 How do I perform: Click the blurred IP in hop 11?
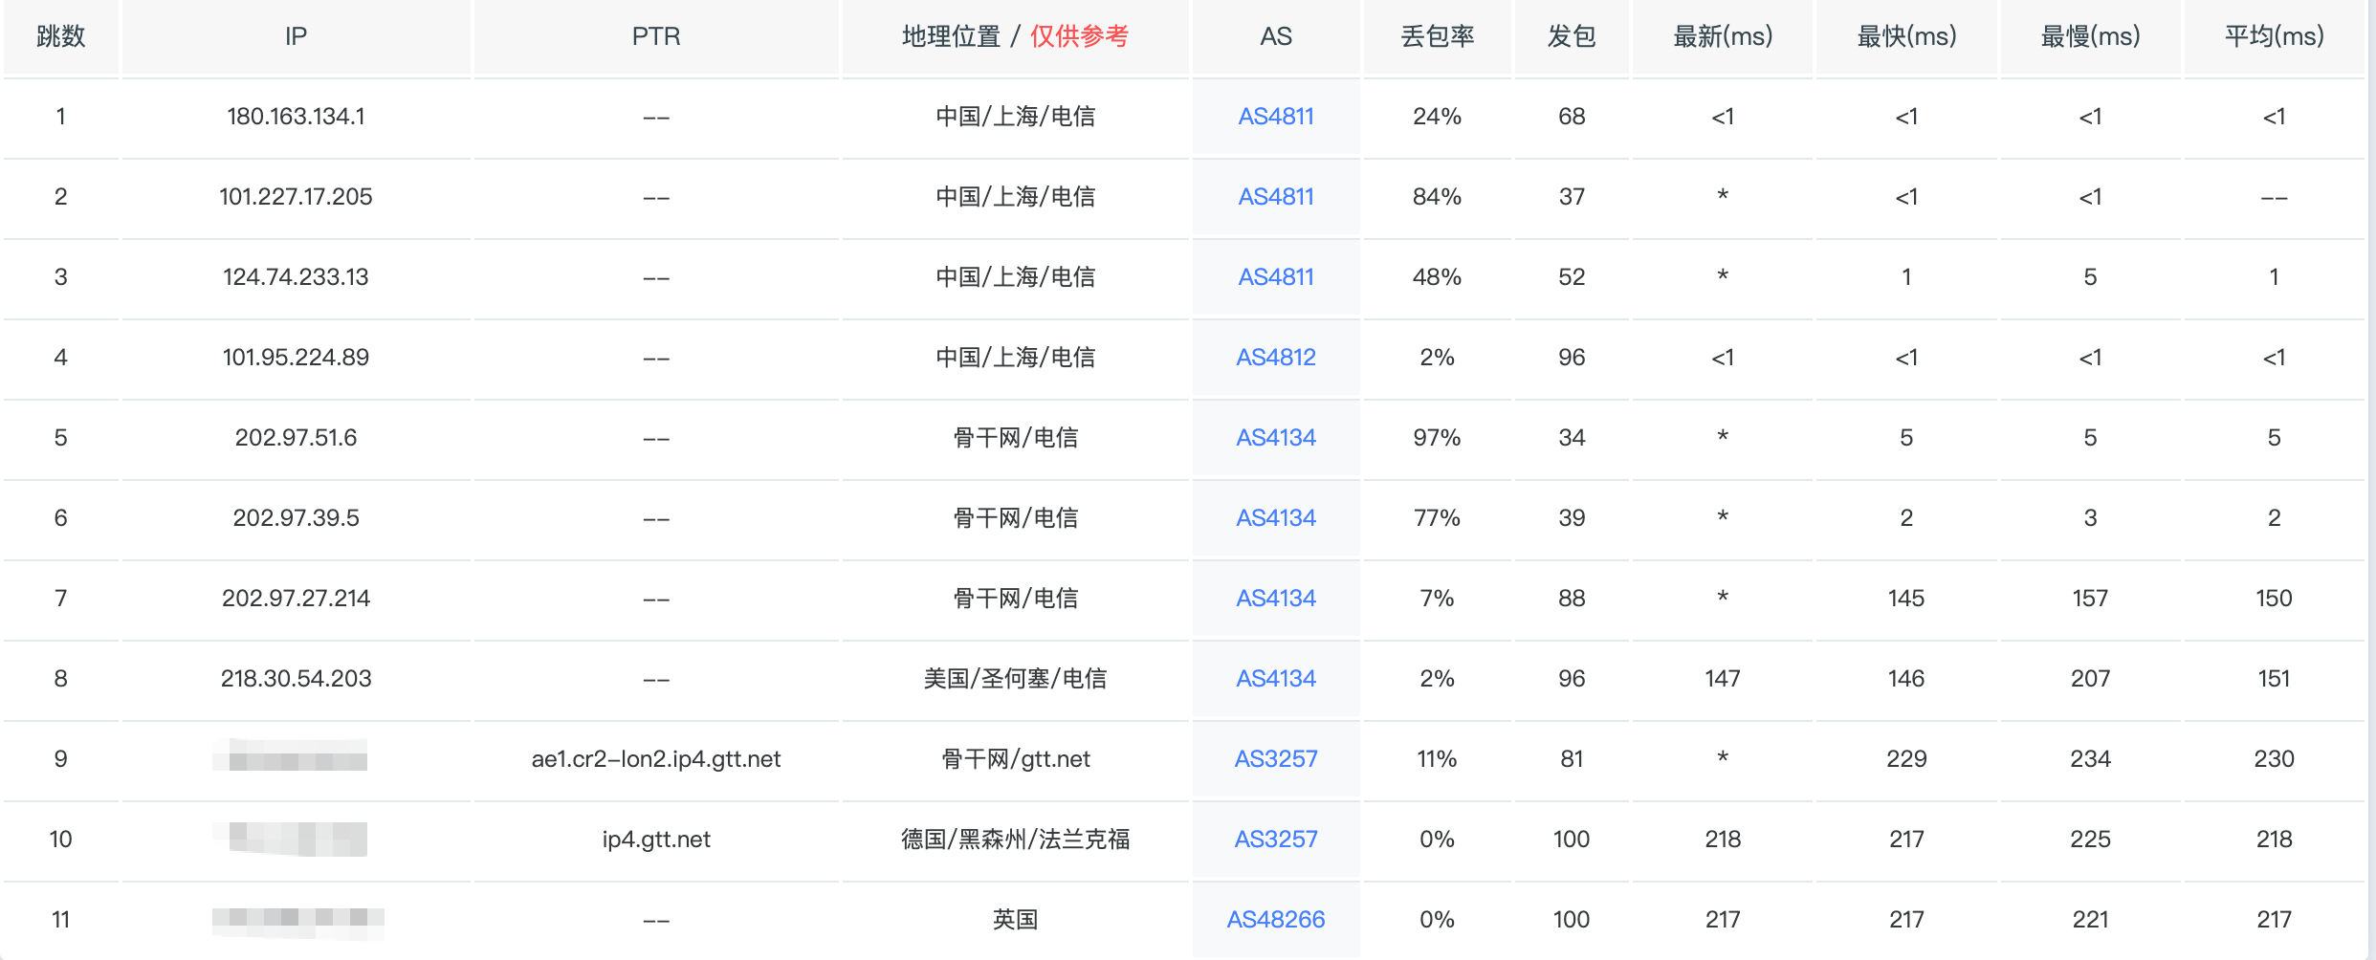297,920
